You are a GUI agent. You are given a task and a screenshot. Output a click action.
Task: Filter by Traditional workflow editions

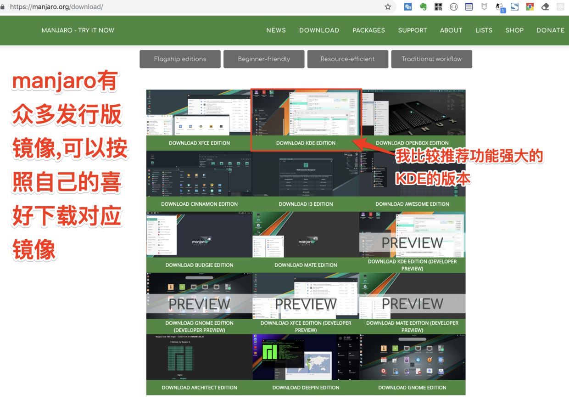point(432,59)
